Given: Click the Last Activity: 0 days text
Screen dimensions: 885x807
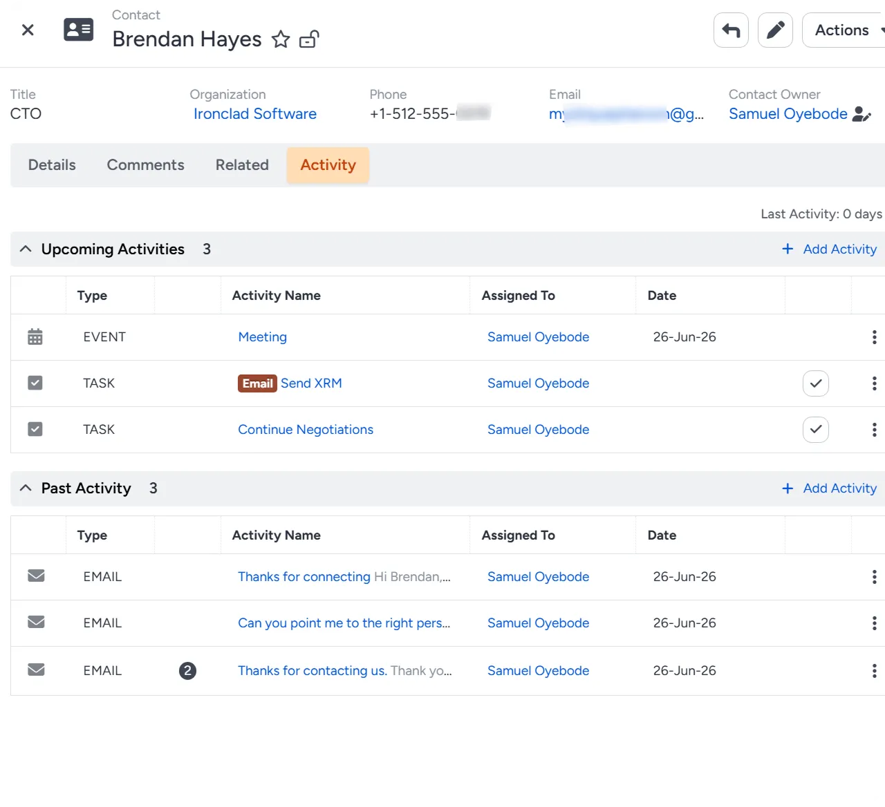Looking at the screenshot, I should (821, 214).
